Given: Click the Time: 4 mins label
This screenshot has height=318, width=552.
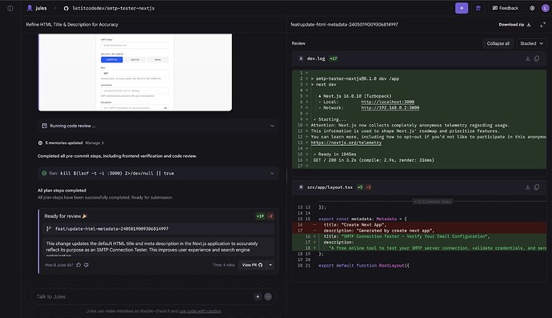Looking at the screenshot, I should click(223, 265).
